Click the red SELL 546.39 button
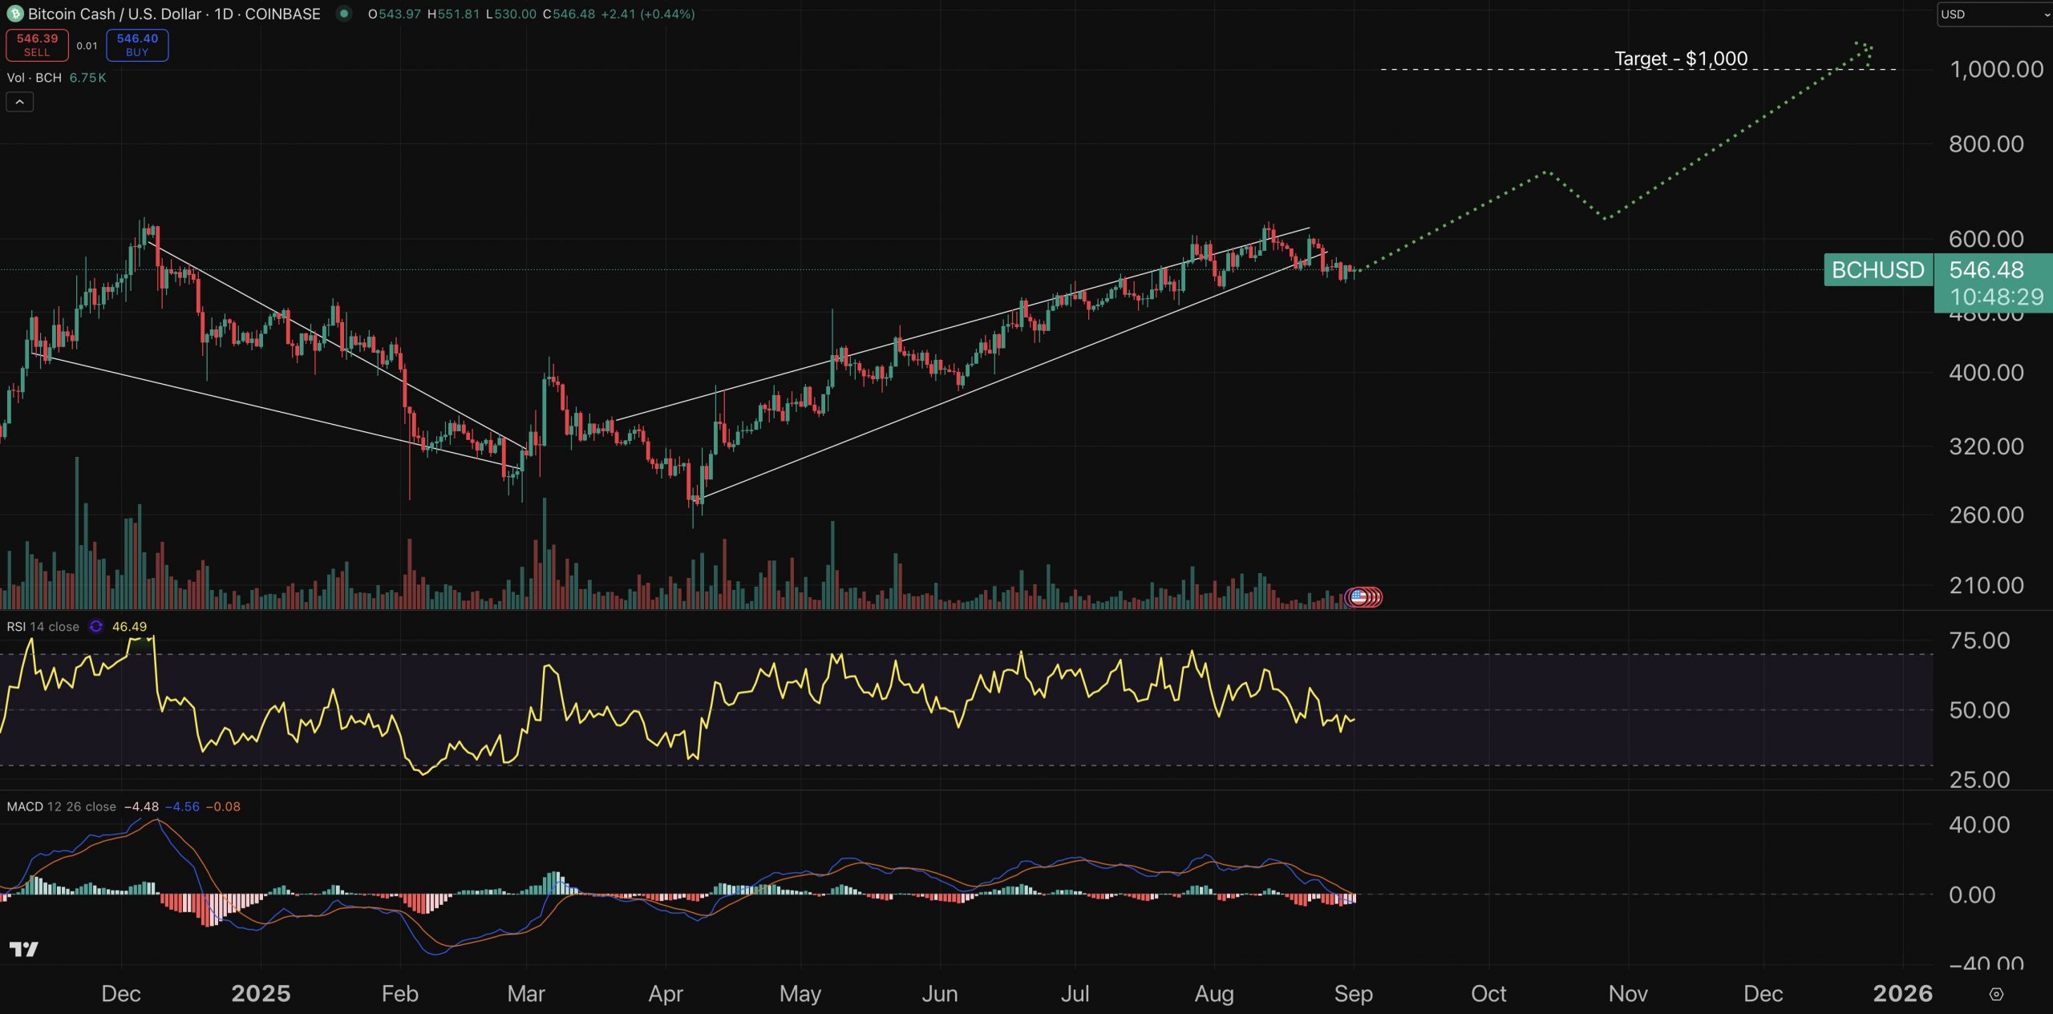Image resolution: width=2053 pixels, height=1014 pixels. (37, 45)
